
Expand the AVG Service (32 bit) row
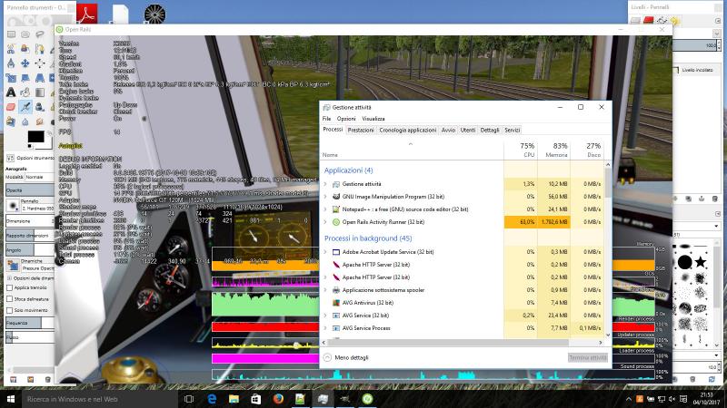point(325,316)
